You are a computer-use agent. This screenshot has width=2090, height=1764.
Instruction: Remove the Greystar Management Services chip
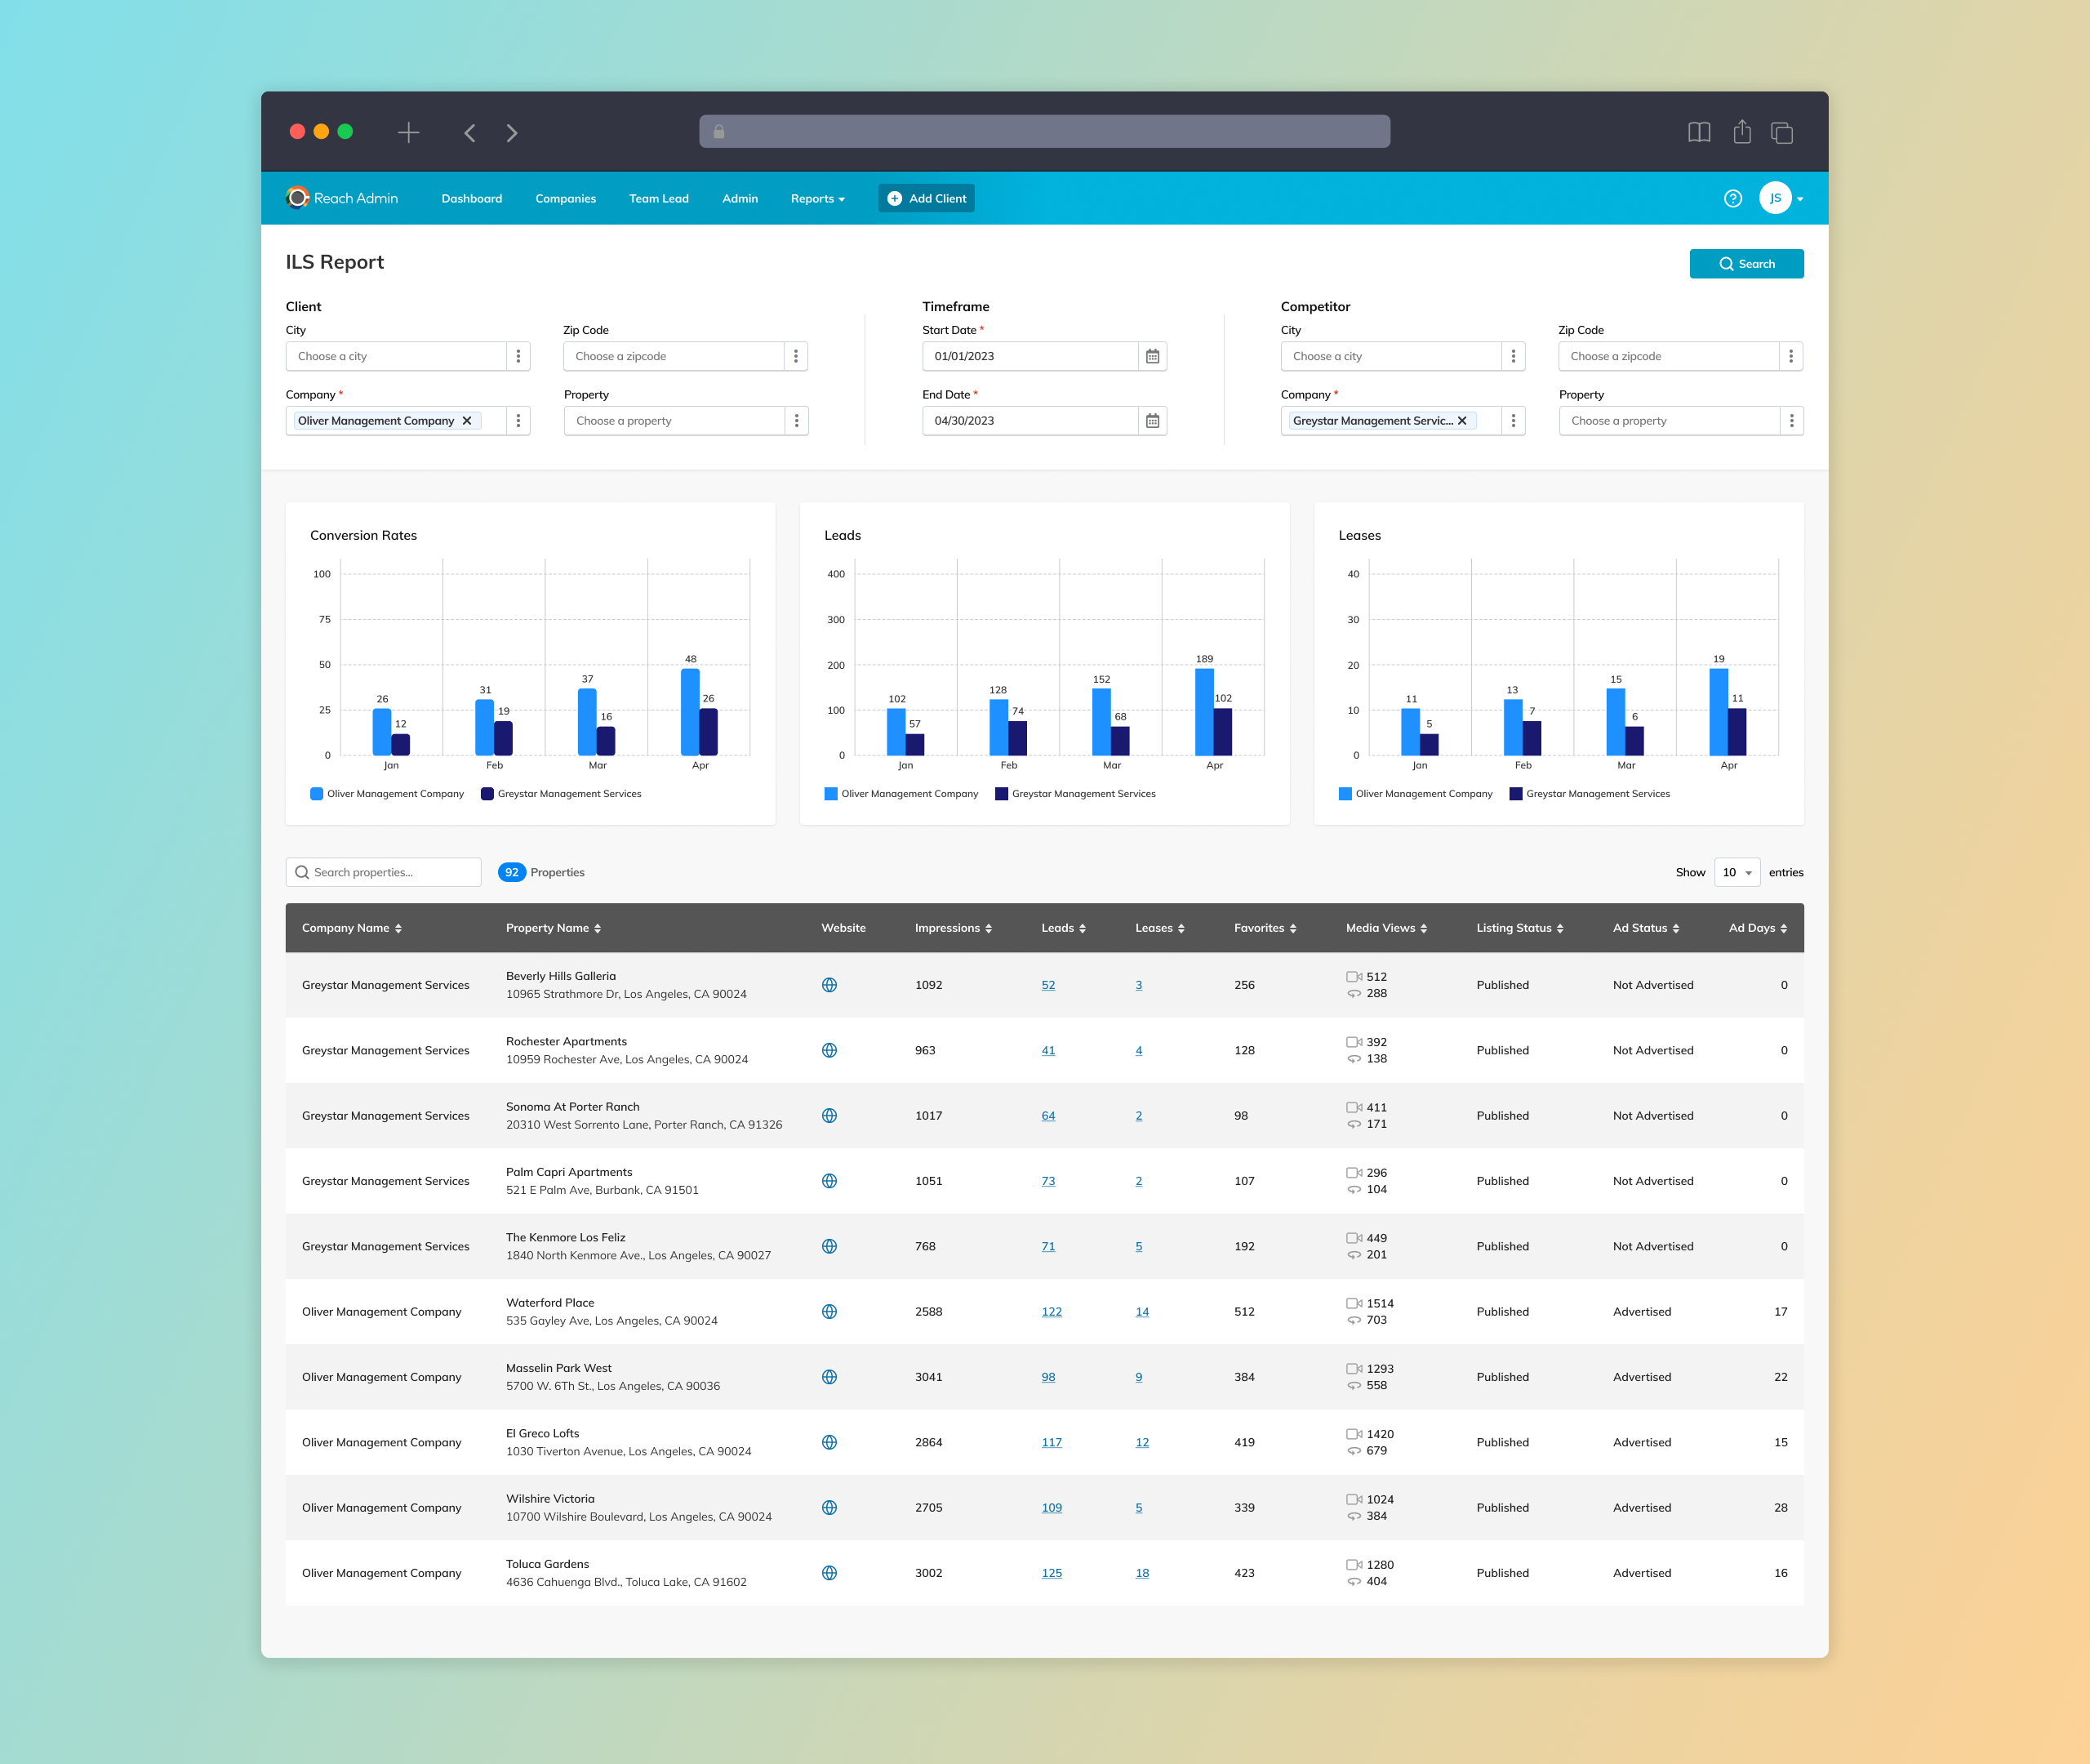tap(1461, 421)
